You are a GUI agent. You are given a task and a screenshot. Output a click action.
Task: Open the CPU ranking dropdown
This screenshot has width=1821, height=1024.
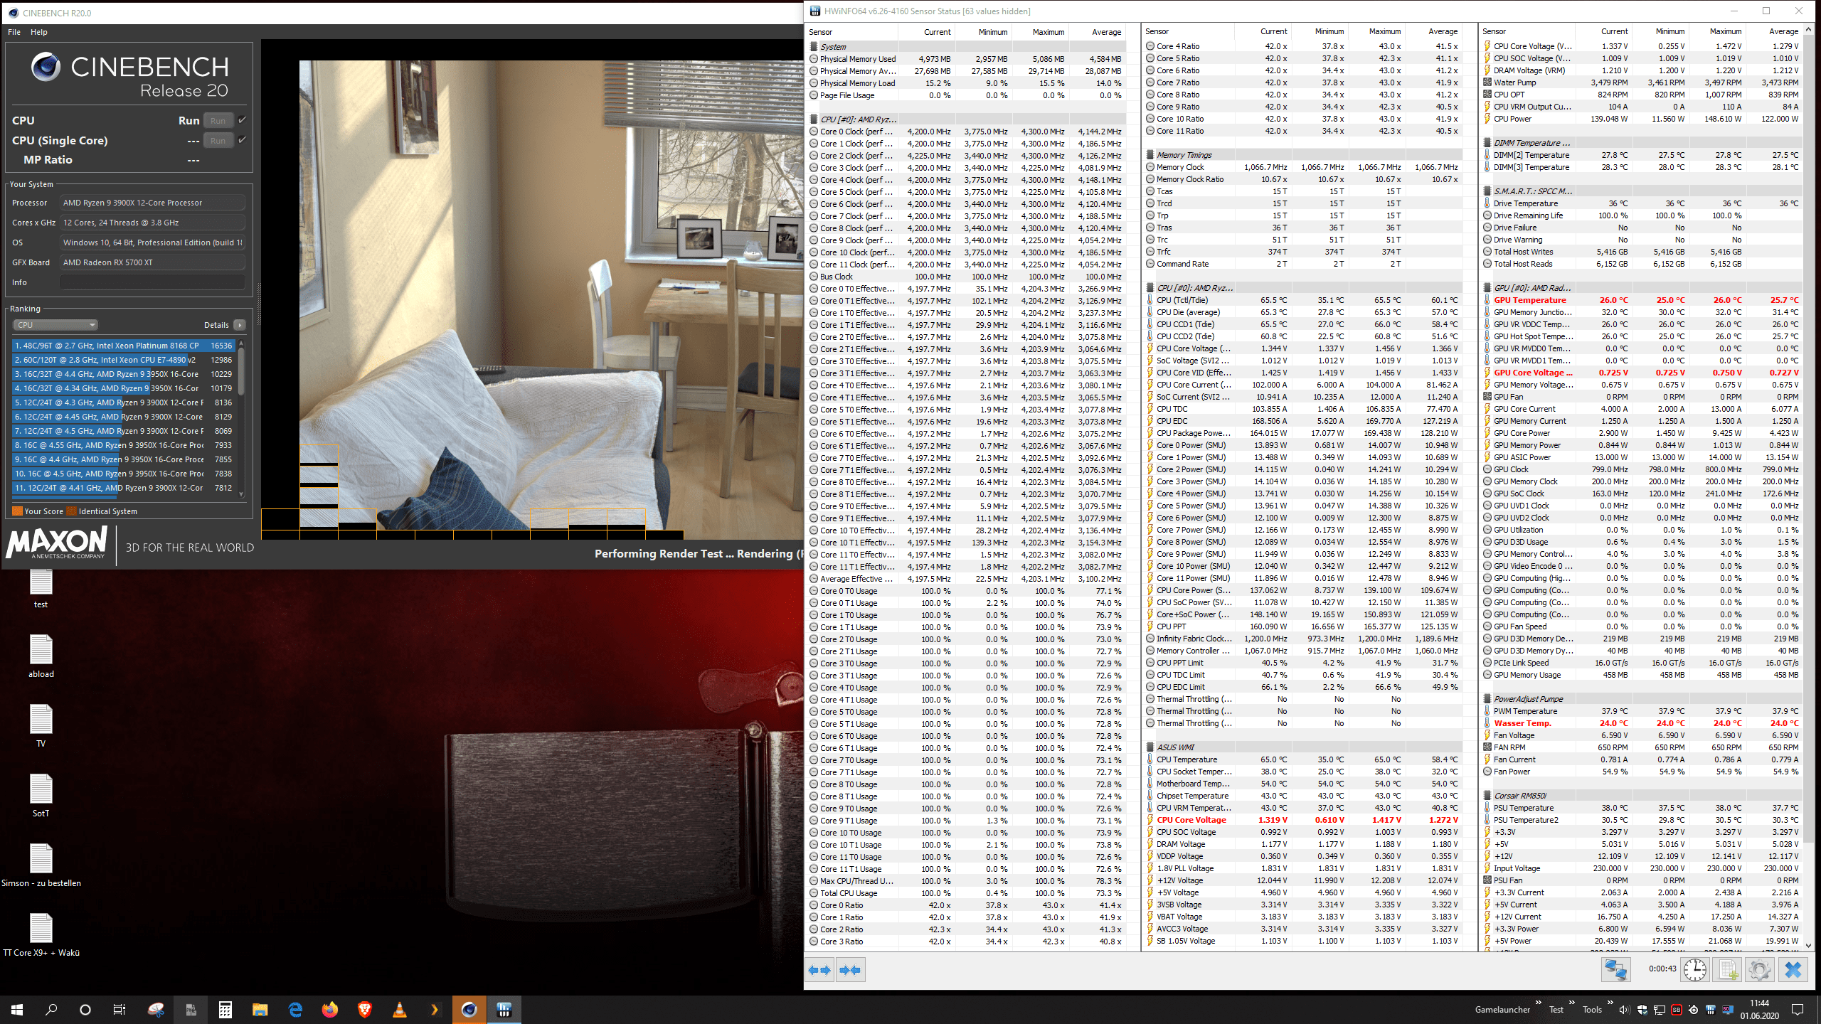point(55,325)
